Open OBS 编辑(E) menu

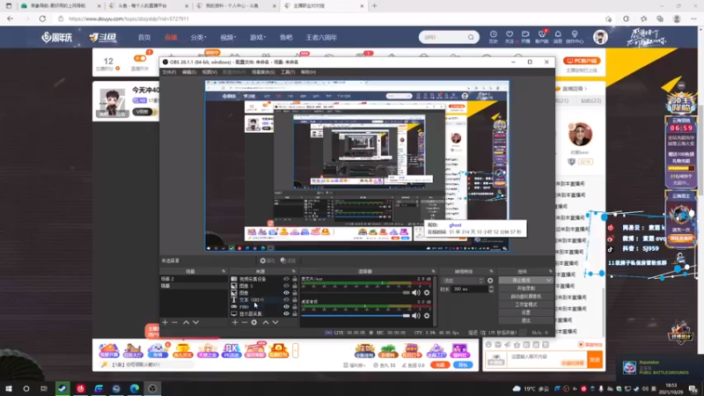[189, 72]
